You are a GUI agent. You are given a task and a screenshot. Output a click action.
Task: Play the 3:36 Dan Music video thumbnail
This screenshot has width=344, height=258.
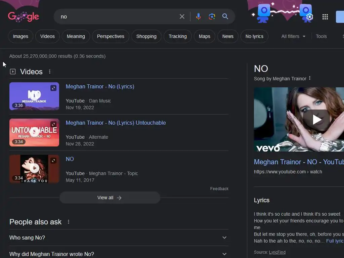pyautogui.click(x=34, y=96)
